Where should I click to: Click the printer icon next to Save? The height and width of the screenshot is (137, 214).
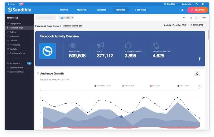coord(196,18)
